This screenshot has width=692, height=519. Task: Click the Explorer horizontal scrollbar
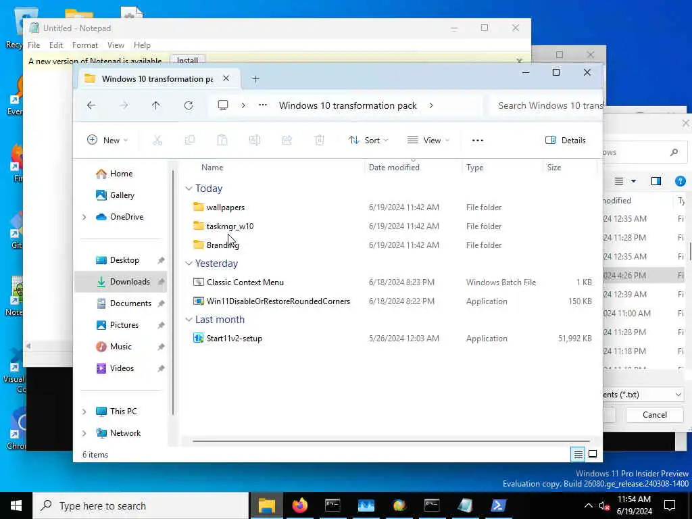pos(391,441)
